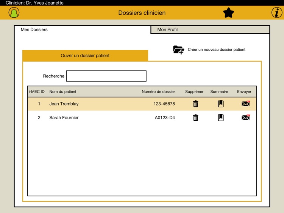Delete Jean Tremblay's record with trash icon
Viewport: 284px width, 213px height.
click(x=195, y=104)
